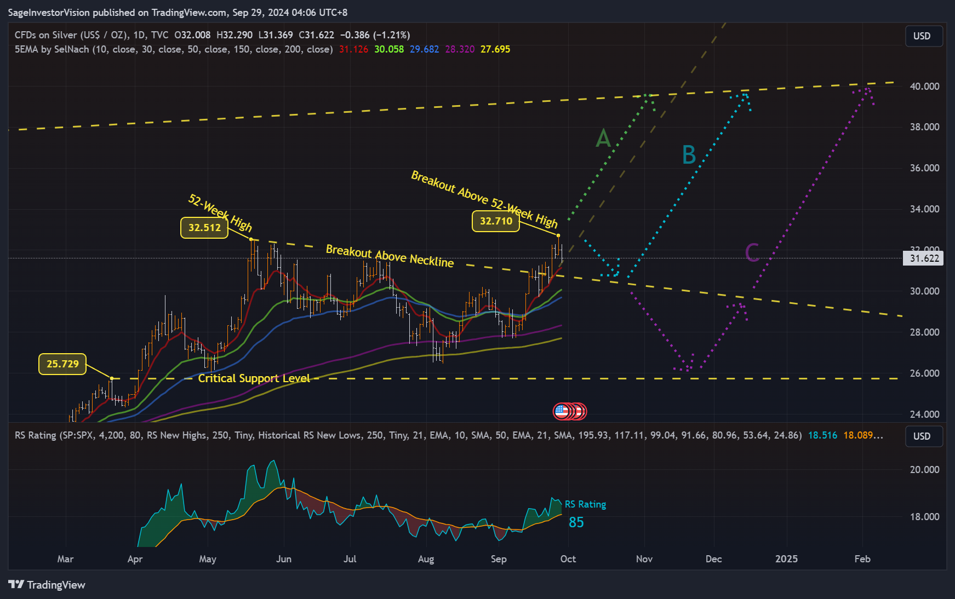This screenshot has height=599, width=955.
Task: Click the 32.710 price label box
Action: [496, 221]
